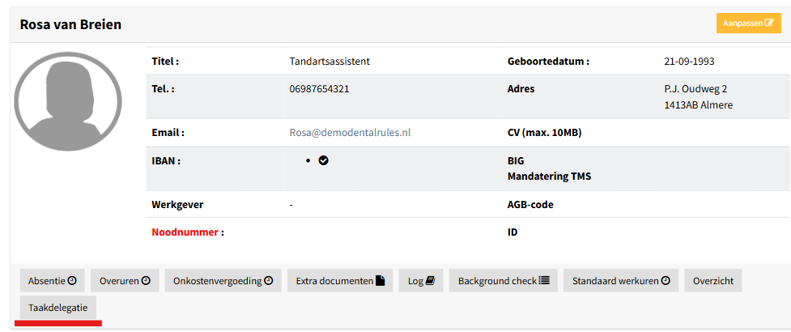Open the Overzicht tab
Image resolution: width=791 pixels, height=332 pixels.
(x=713, y=280)
